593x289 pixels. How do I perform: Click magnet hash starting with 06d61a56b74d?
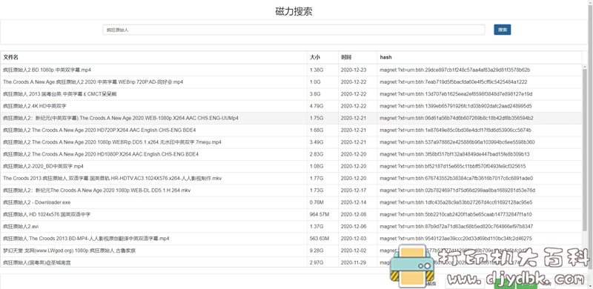[457, 119]
